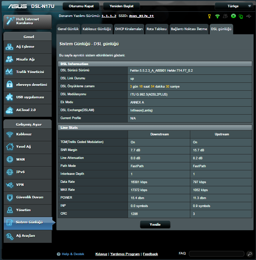Click the FwVer:5.5.2.3_A_A60901 driver version
256x260 pixels.
coord(162,71)
